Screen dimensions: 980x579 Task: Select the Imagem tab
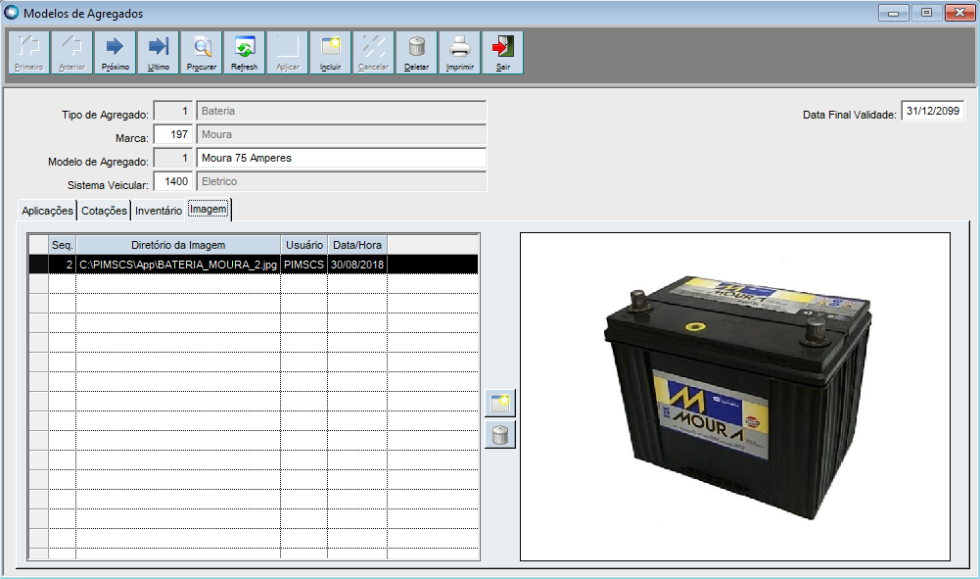pyautogui.click(x=209, y=209)
